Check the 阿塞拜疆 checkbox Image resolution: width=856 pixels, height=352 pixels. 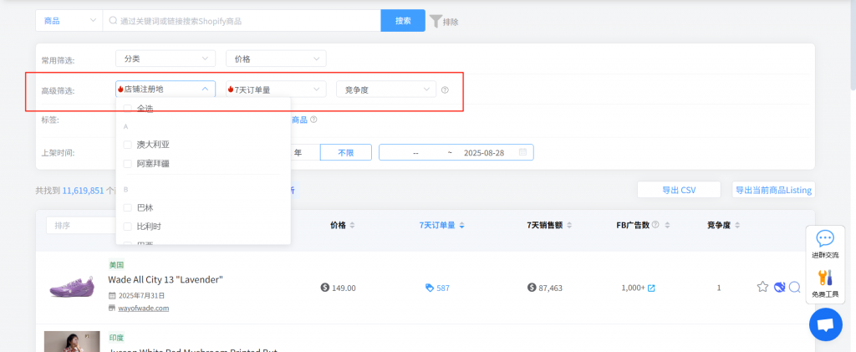127,163
